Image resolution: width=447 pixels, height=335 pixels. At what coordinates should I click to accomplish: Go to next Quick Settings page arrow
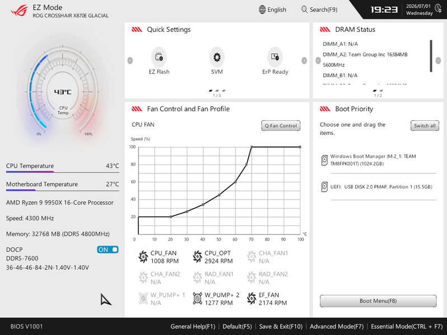click(304, 60)
